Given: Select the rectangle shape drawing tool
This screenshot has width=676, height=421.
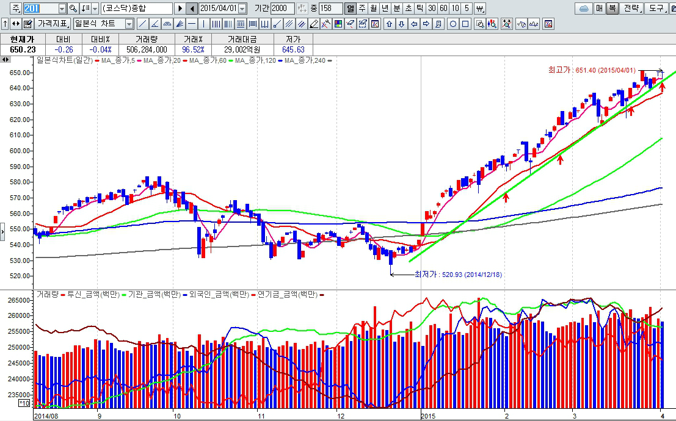Looking at the screenshot, I should pos(465,24).
